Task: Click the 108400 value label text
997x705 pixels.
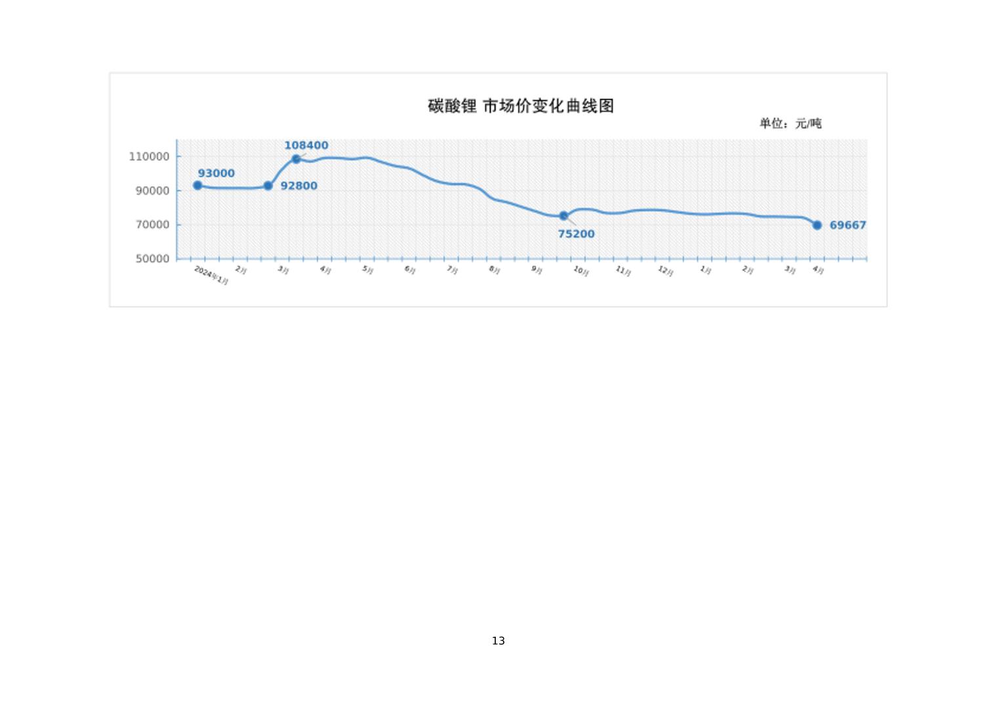Action: click(x=306, y=146)
